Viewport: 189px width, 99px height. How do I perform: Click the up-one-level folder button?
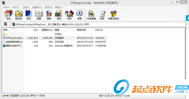5,24
